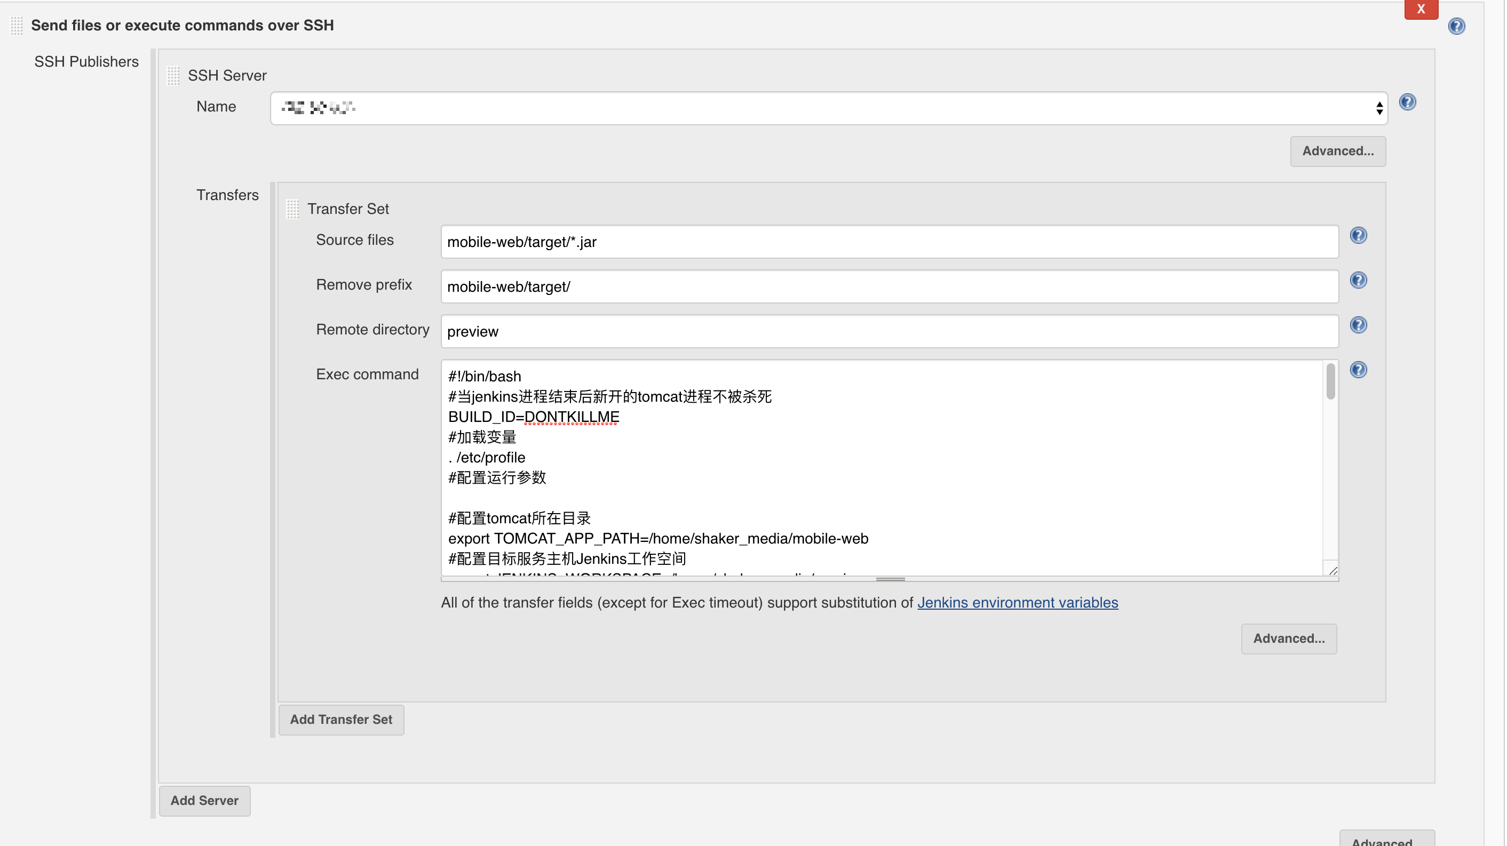Grab the Transfer Set drag handle
The height and width of the screenshot is (846, 1507).
292,209
